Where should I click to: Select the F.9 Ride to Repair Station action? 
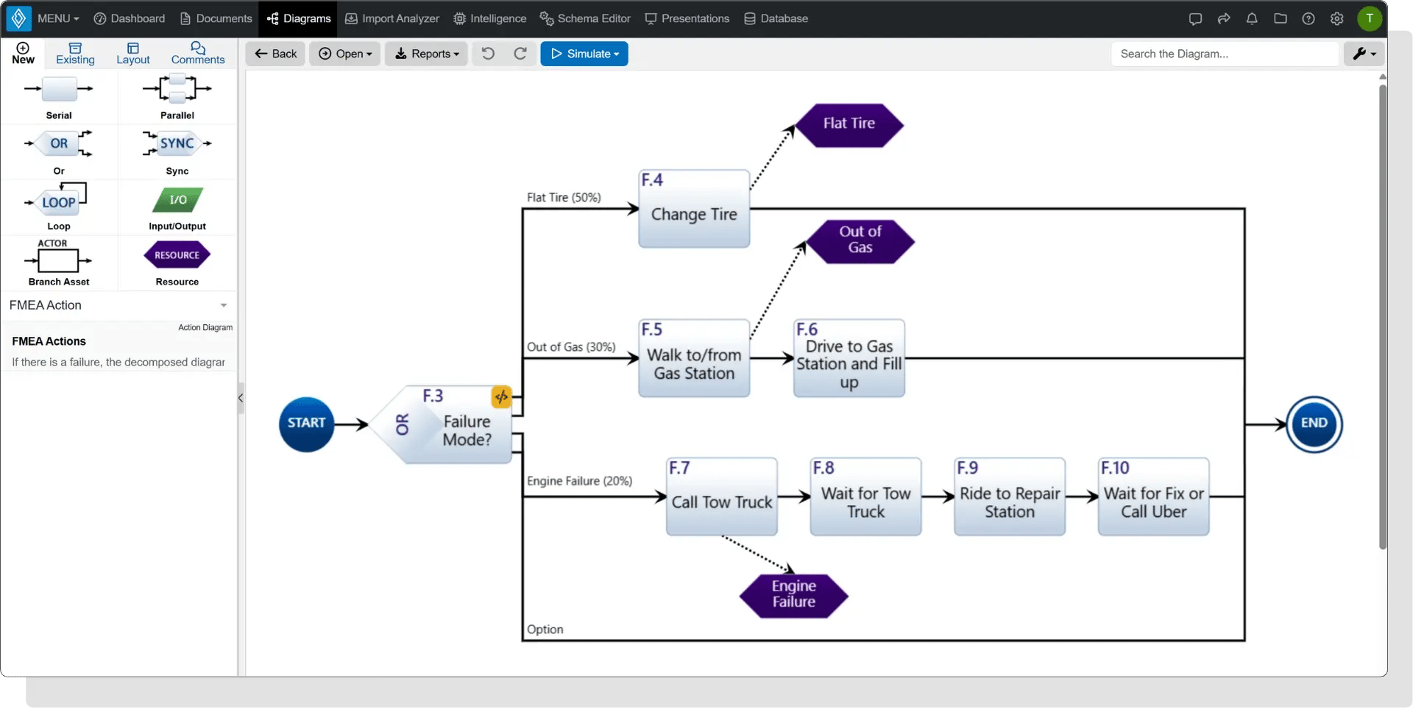click(1010, 496)
